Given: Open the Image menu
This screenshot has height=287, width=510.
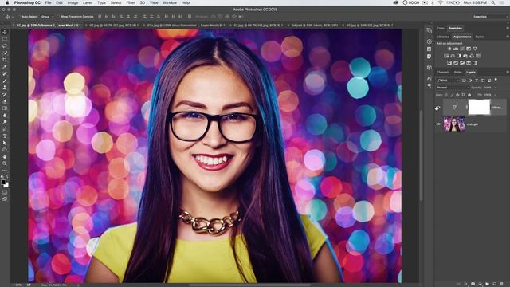Looking at the screenshot, I should 73,2.
